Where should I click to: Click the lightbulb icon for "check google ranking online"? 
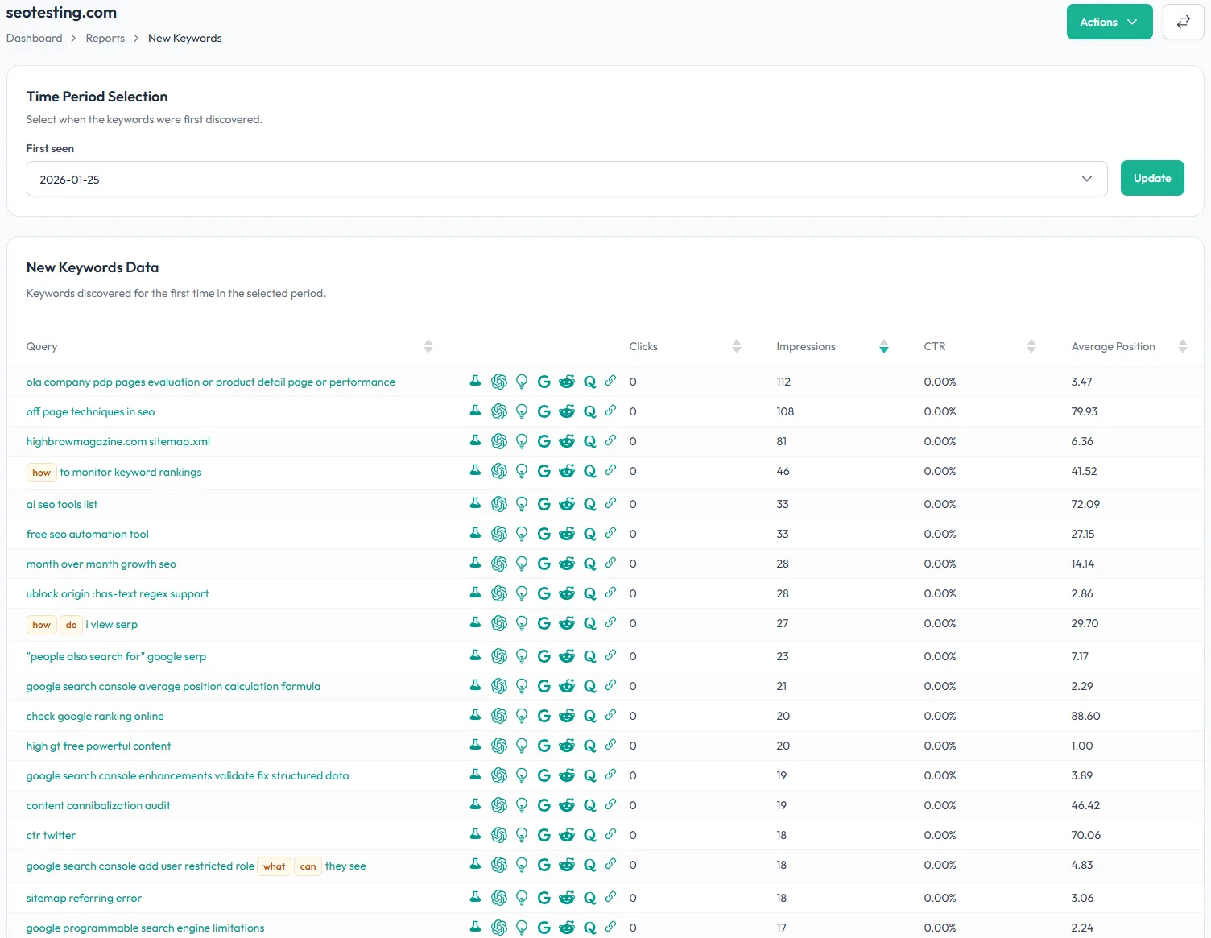coord(521,715)
